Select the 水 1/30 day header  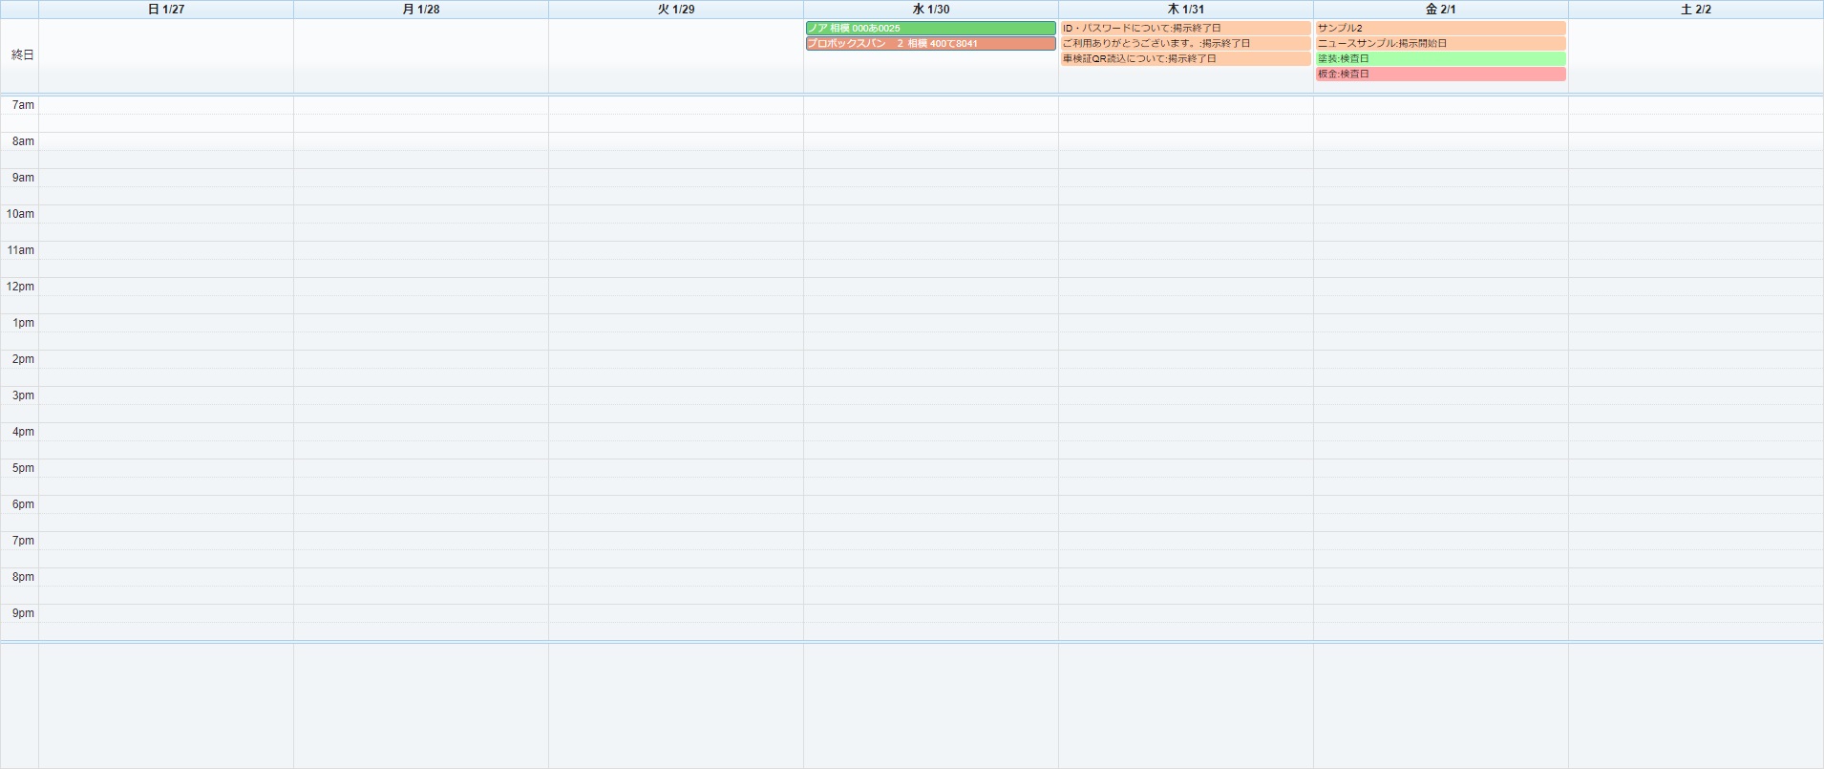(x=931, y=10)
